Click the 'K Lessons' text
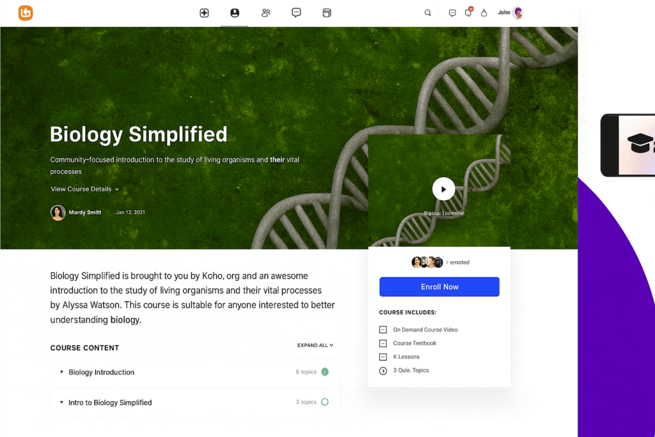Screen dimensions: 655x437 click(x=406, y=357)
